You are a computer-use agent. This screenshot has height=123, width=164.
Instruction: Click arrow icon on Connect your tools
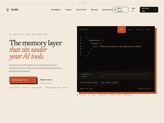pos(34,80)
